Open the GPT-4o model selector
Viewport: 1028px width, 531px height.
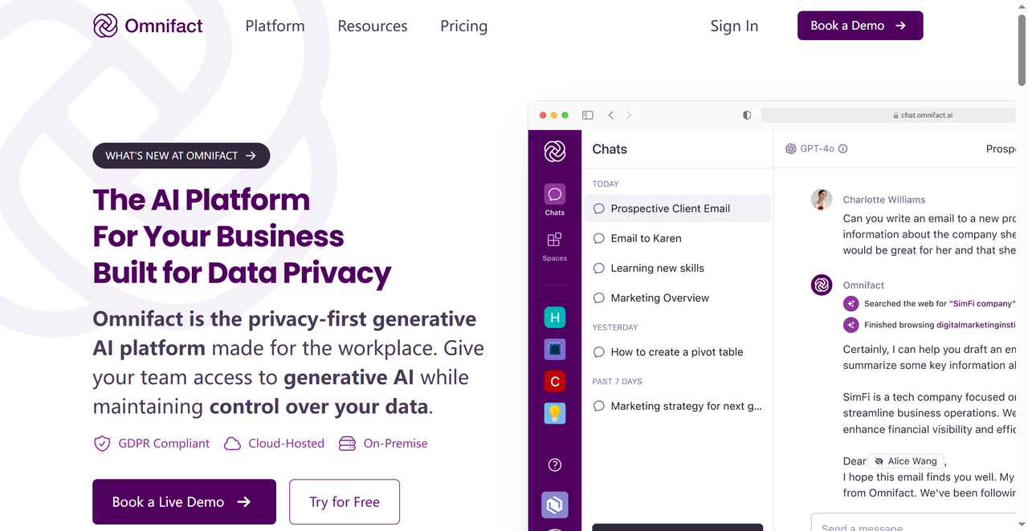pyautogui.click(x=810, y=148)
